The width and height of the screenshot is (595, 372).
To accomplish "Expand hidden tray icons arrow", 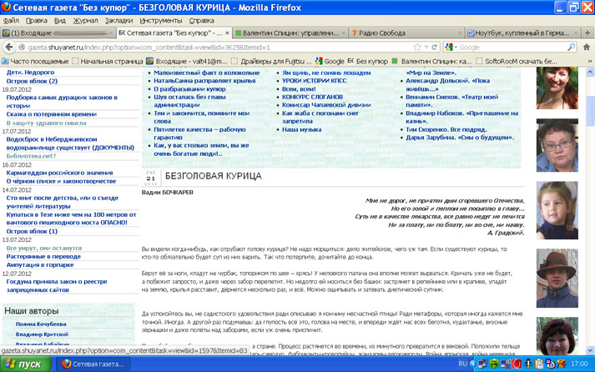I will click(x=473, y=364).
